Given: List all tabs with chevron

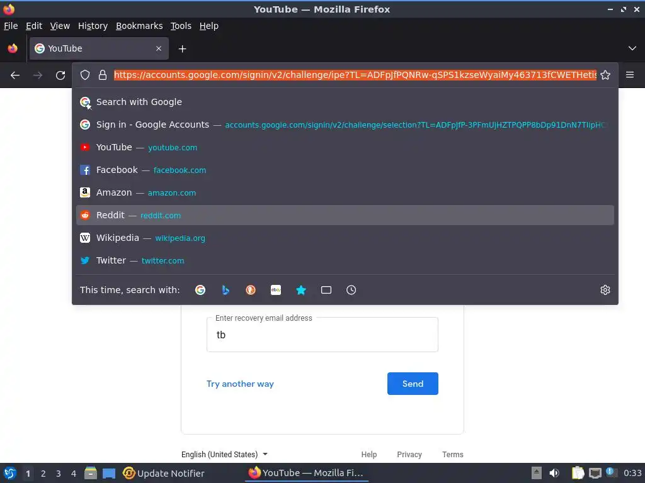Looking at the screenshot, I should click(632, 48).
